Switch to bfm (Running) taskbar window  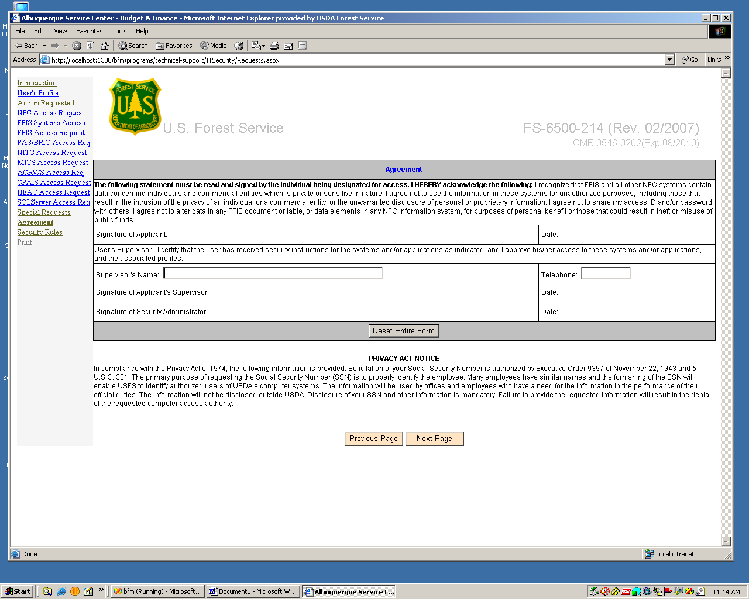157,591
